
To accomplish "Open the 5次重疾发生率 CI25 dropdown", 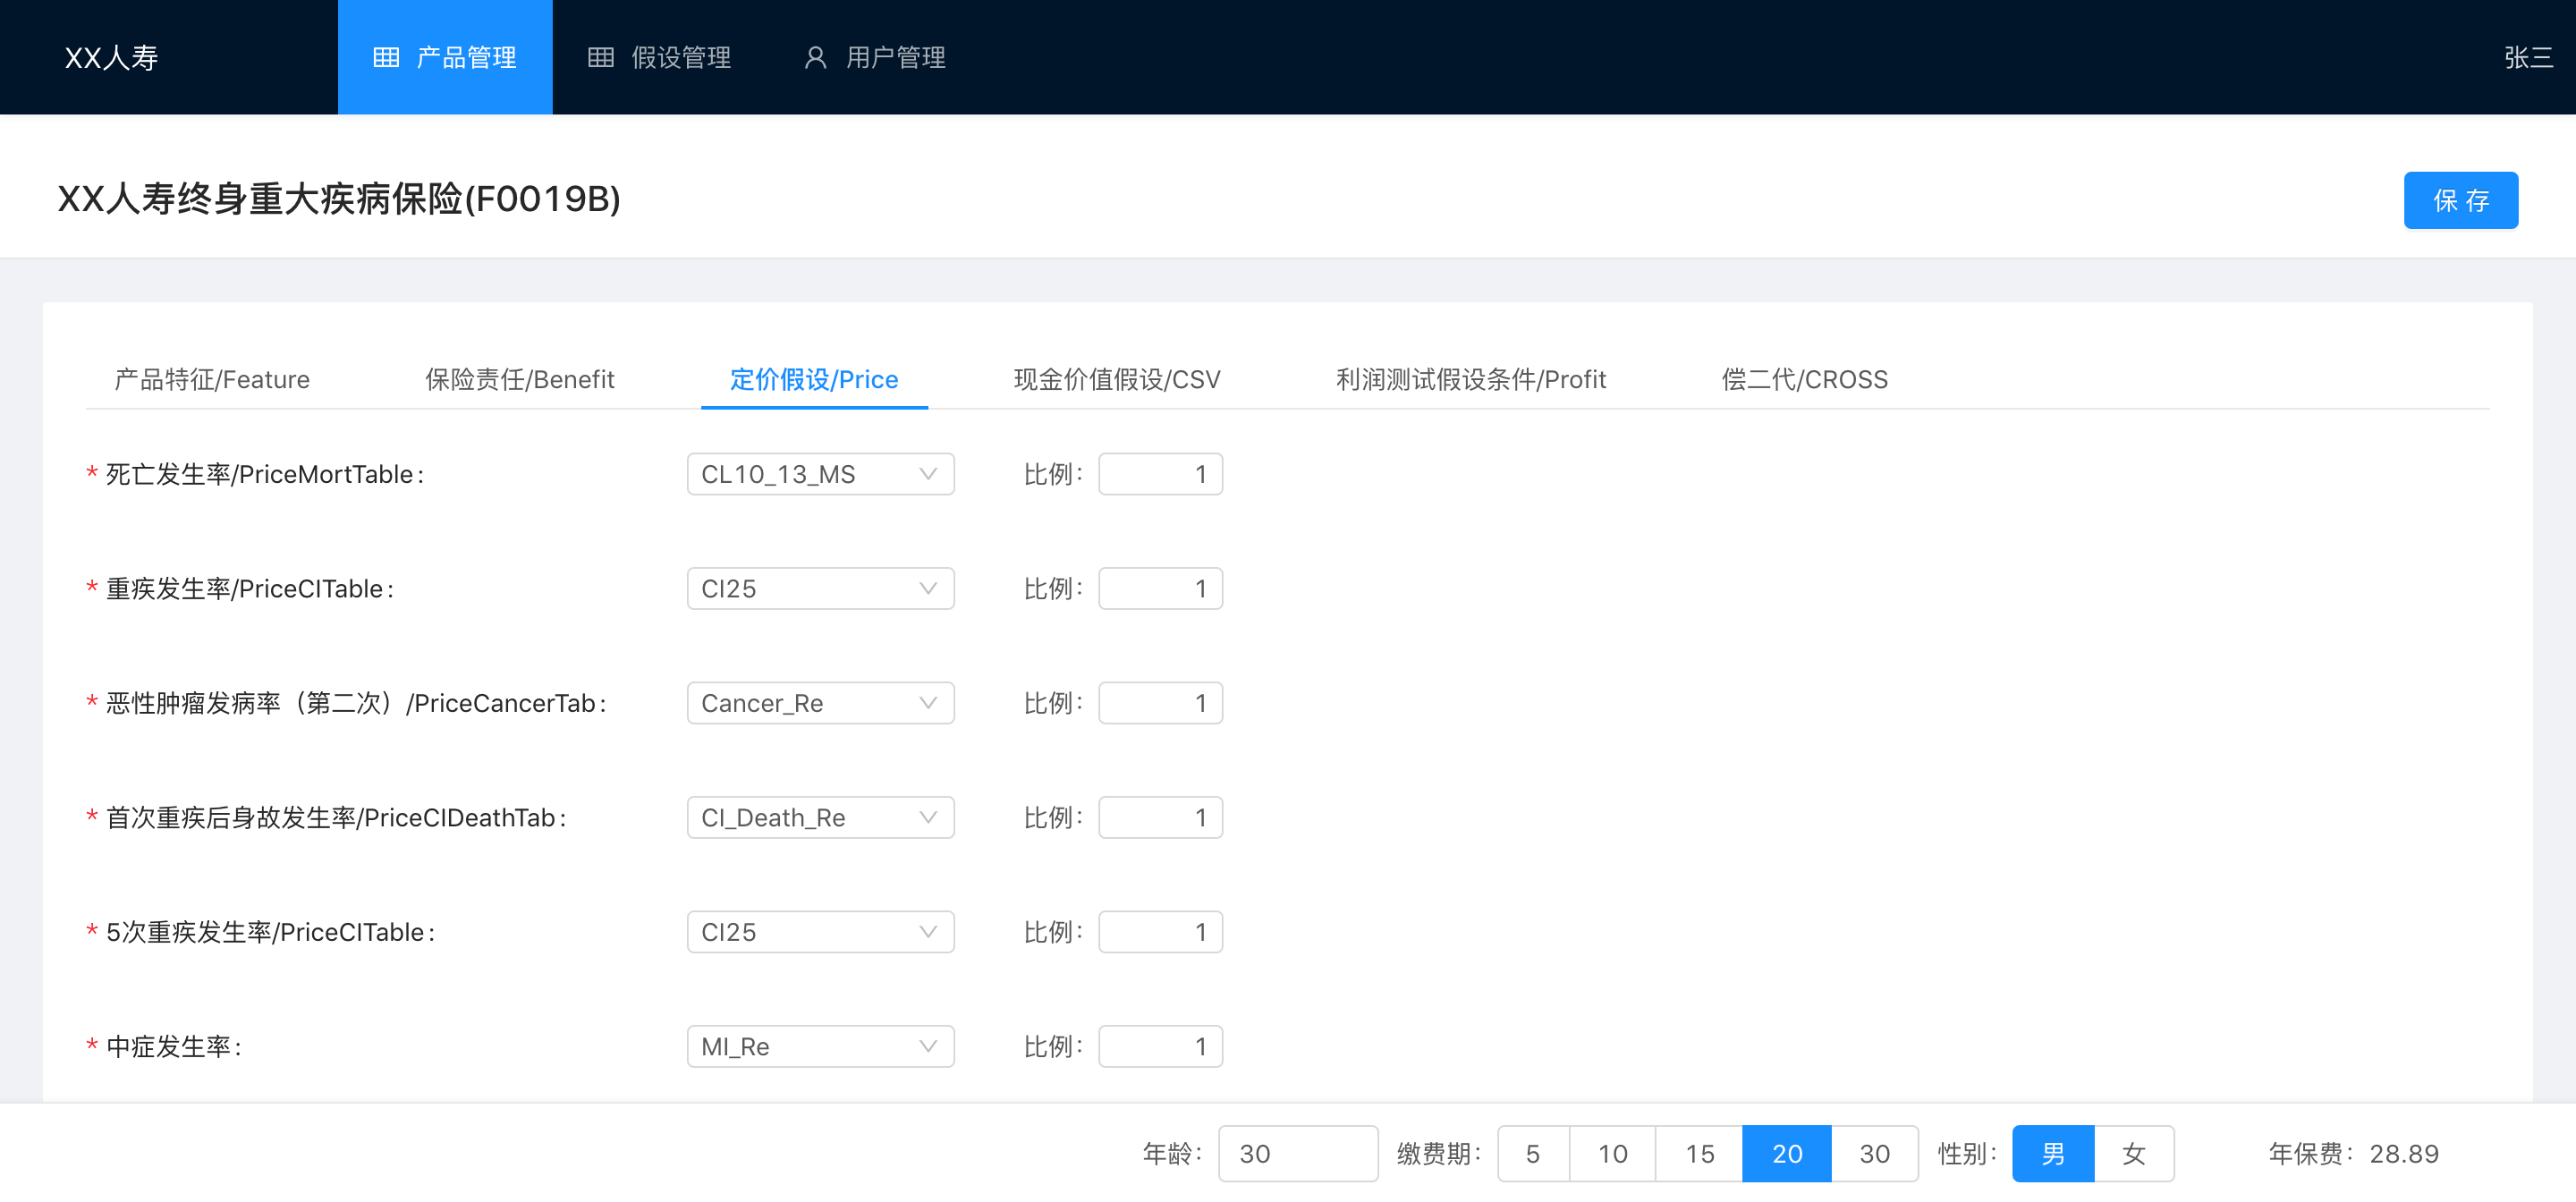I will point(820,932).
